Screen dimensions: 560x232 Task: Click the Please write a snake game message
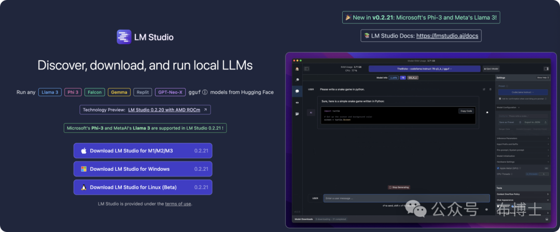point(342,89)
